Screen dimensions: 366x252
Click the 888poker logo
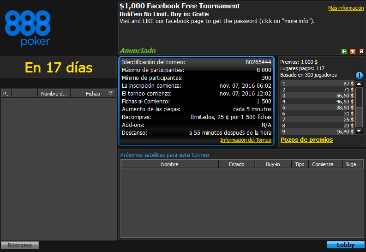(28, 28)
